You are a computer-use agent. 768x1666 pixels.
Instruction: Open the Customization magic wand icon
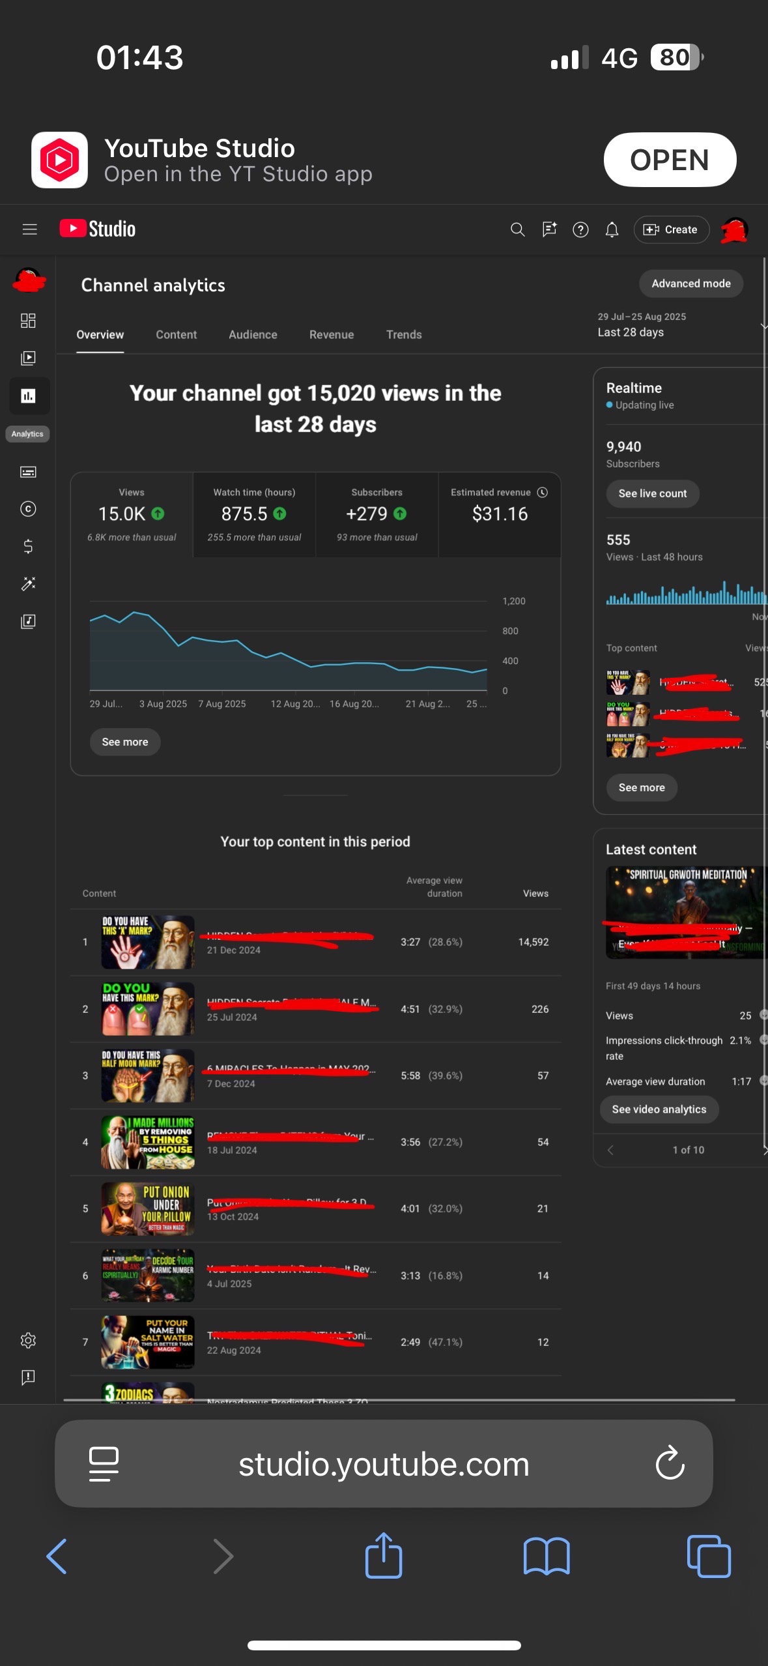tap(28, 583)
